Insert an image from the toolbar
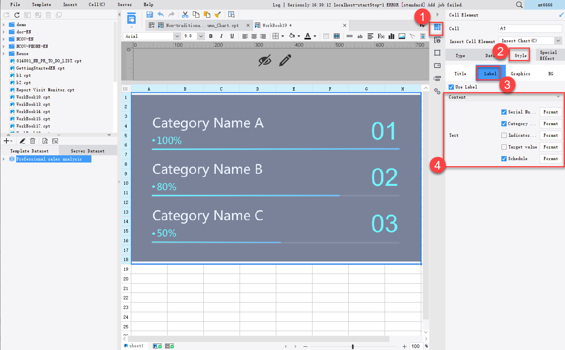The width and height of the screenshot is (565, 350). click(x=402, y=36)
